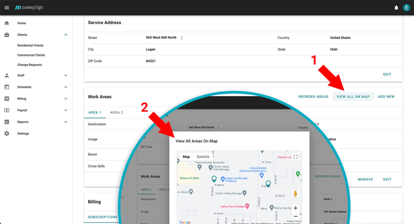Click Add New work area button
Image resolution: width=414 pixels, height=224 pixels.
tap(386, 97)
